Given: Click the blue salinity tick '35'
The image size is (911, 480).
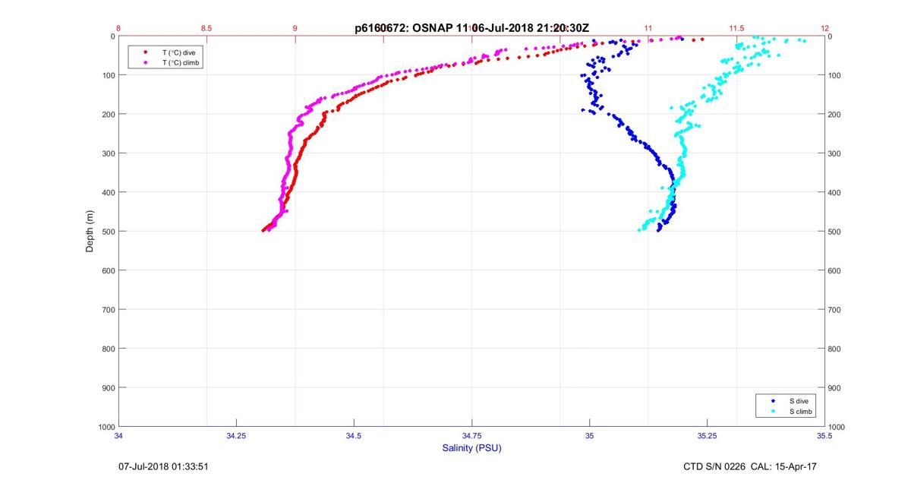Looking at the screenshot, I should [589, 436].
